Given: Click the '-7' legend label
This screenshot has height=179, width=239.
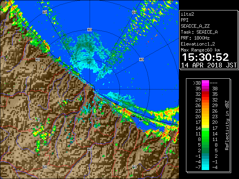Looking at the screenshot, I should [198, 167].
